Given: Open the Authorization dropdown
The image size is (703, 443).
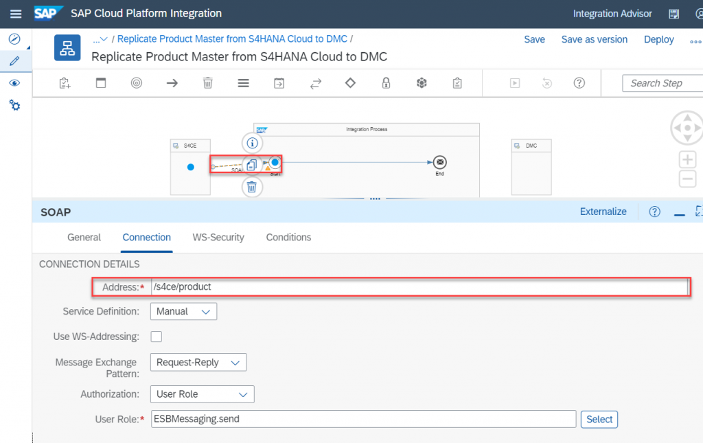Looking at the screenshot, I should [203, 394].
